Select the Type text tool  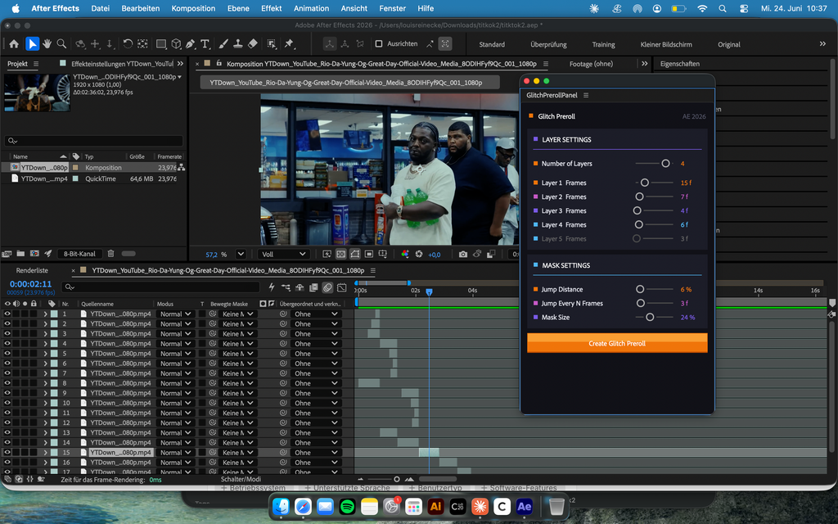(205, 44)
